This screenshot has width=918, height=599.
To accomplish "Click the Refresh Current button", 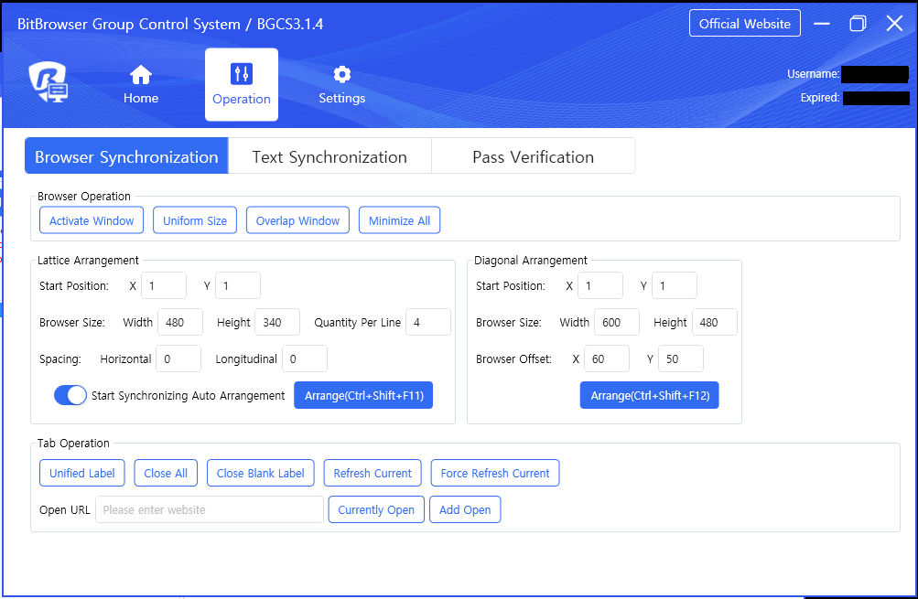I will pyautogui.click(x=373, y=473).
